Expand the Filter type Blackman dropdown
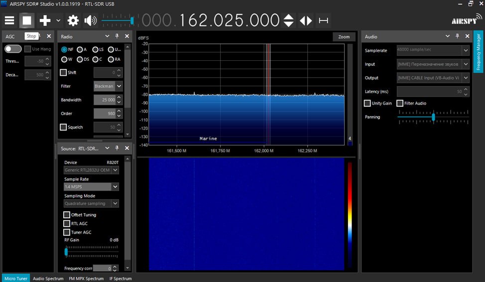 pyautogui.click(x=119, y=86)
